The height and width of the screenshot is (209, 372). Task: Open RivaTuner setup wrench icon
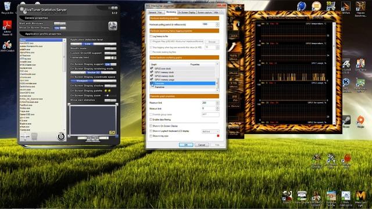click(x=113, y=26)
